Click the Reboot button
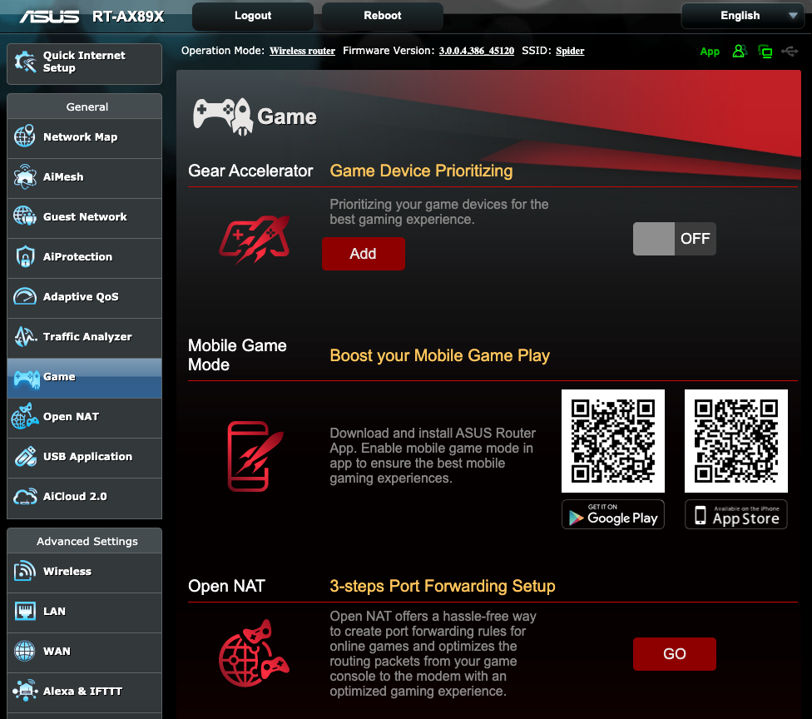The height and width of the screenshot is (719, 812). tap(382, 16)
